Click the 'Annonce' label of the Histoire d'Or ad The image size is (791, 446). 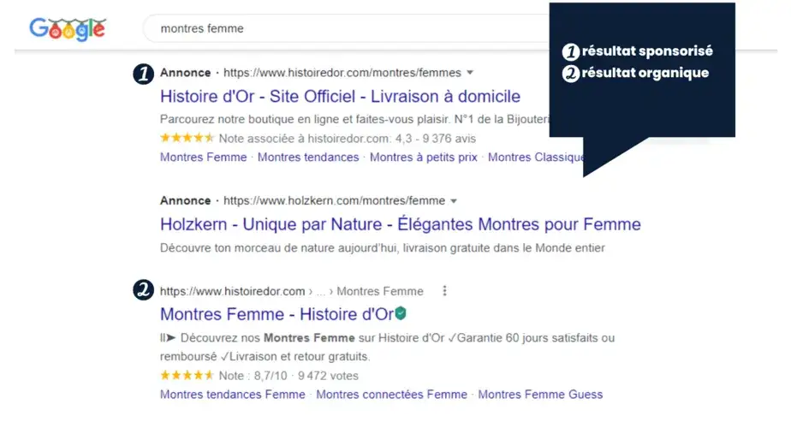click(185, 73)
